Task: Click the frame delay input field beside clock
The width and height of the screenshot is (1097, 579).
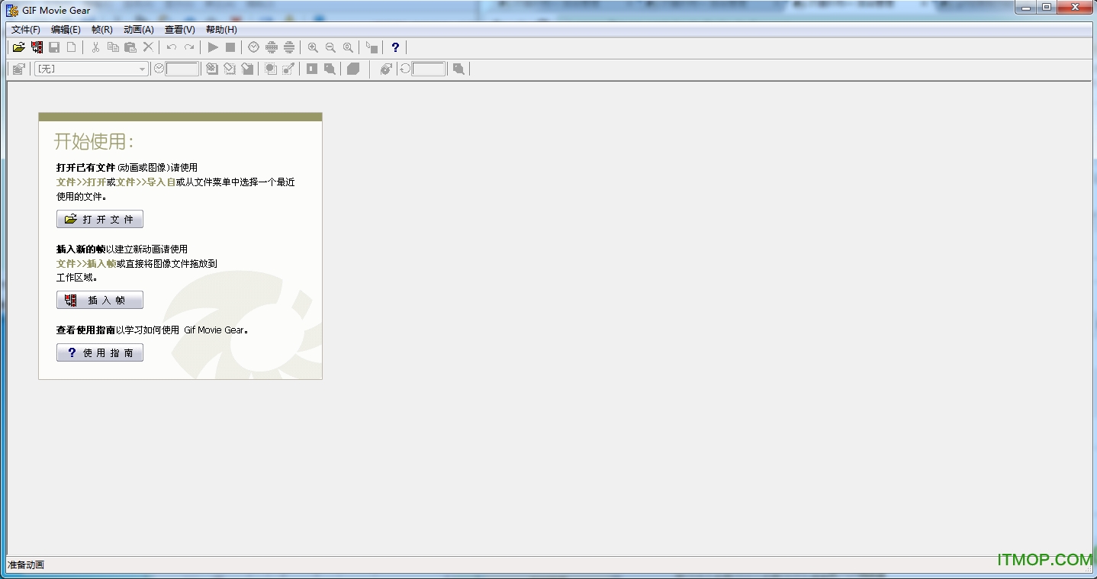Action: tap(182, 69)
